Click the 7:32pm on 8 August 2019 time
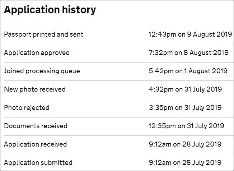The height and width of the screenshot is (171, 234). click(188, 52)
